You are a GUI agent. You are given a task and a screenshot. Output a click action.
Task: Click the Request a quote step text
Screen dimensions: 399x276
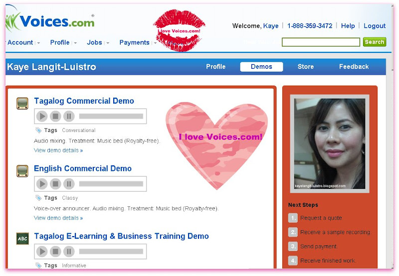[x=321, y=218]
